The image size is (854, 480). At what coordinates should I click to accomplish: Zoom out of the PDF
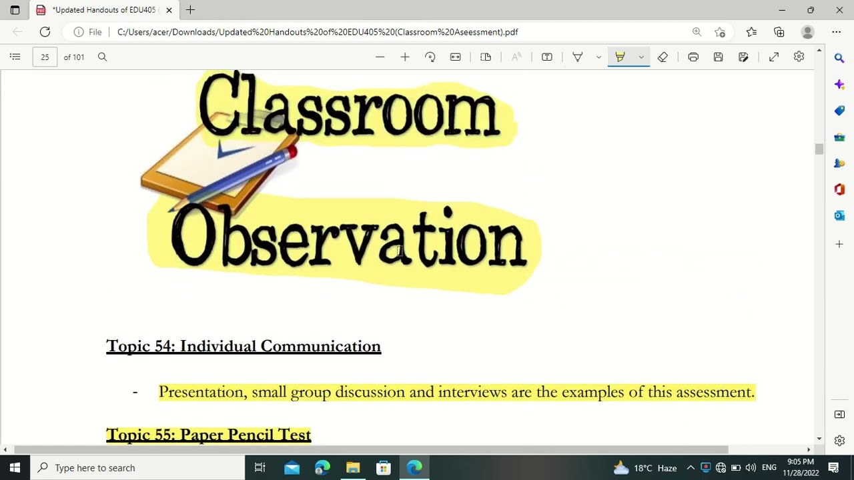380,57
